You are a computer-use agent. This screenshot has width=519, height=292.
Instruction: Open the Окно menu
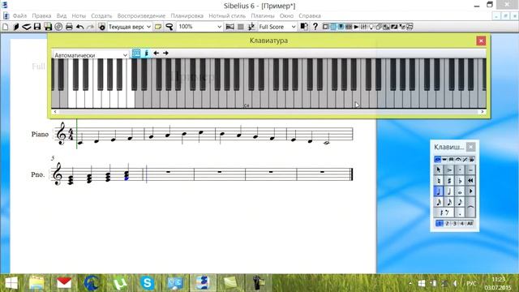click(286, 15)
